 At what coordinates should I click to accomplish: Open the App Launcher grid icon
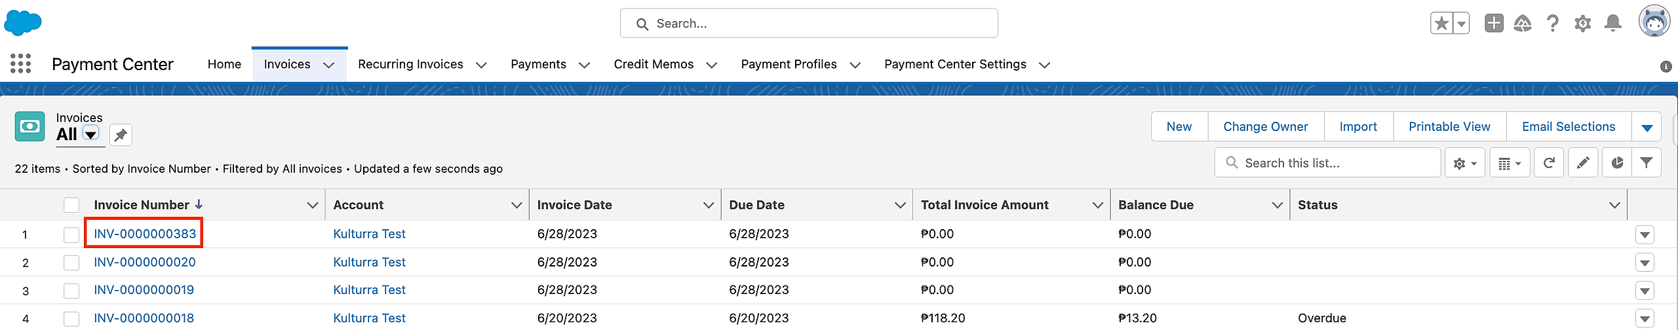(x=21, y=64)
